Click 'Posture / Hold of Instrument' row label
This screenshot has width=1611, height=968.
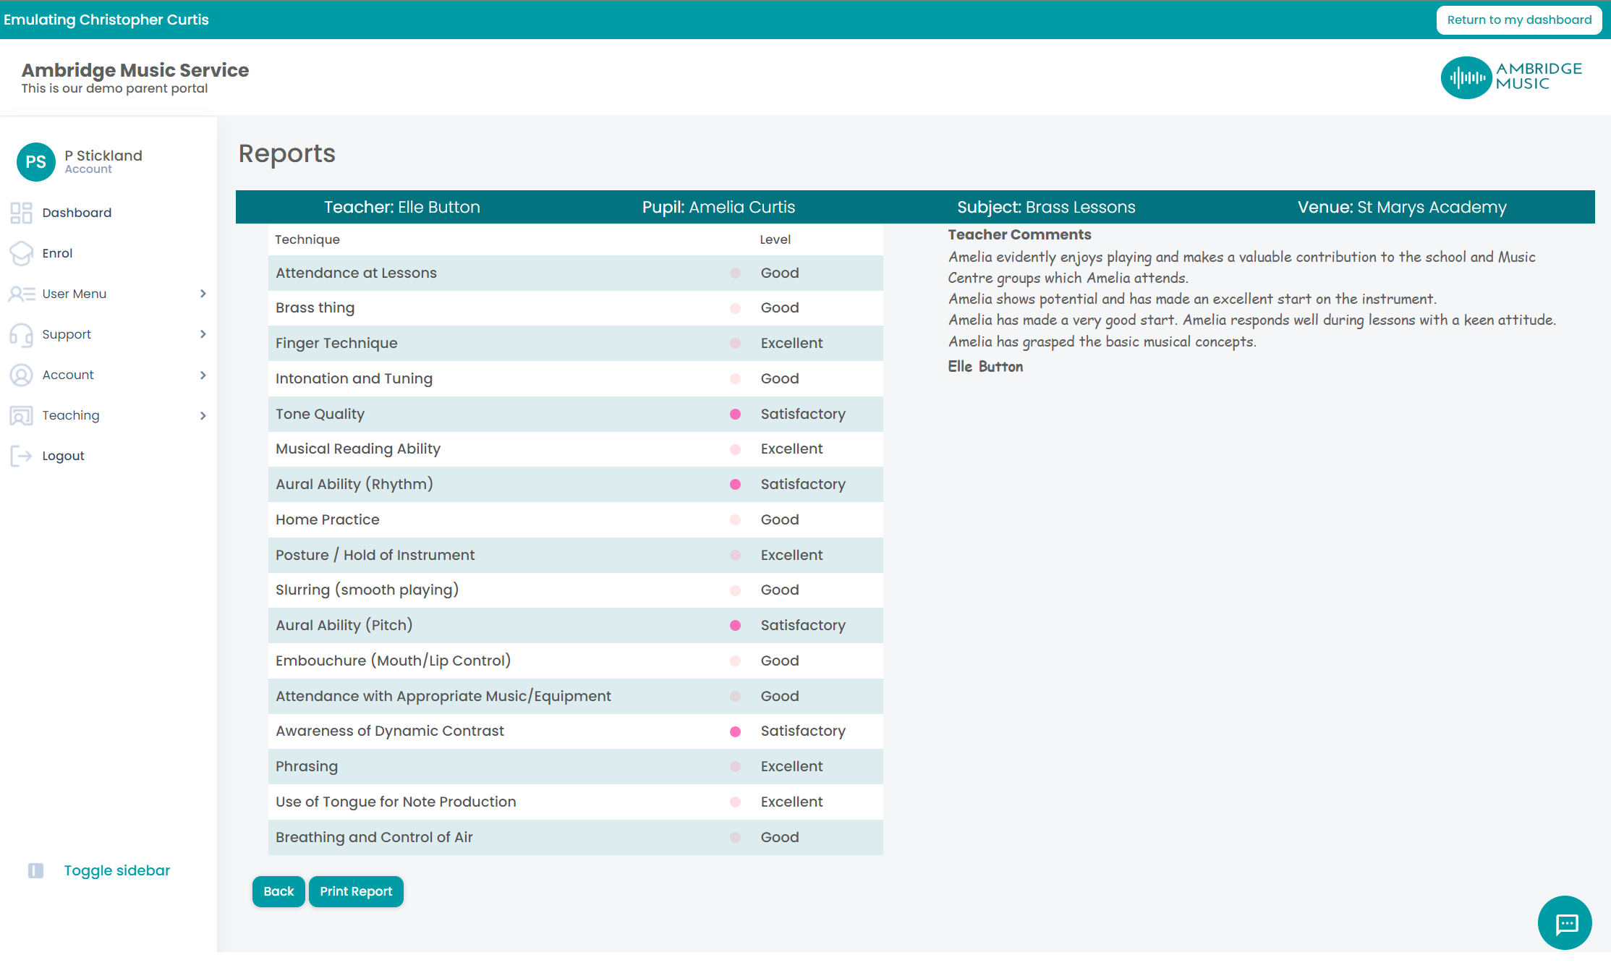pyautogui.click(x=375, y=555)
